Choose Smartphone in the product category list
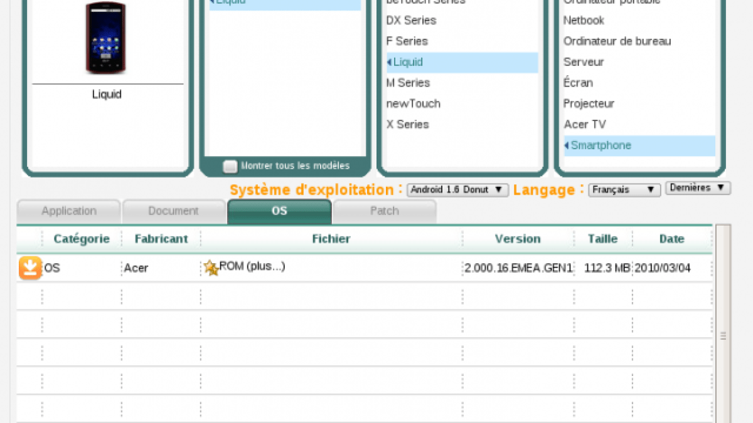Image resolution: width=753 pixels, height=423 pixels. (x=601, y=145)
